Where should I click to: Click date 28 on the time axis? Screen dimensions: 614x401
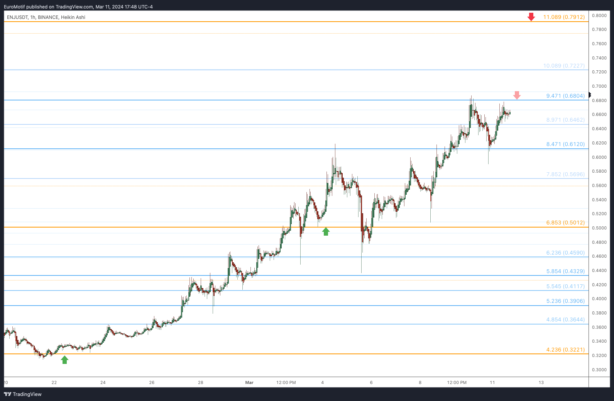(x=201, y=382)
